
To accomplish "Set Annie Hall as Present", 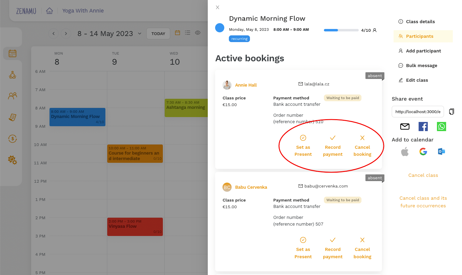I will click(303, 146).
